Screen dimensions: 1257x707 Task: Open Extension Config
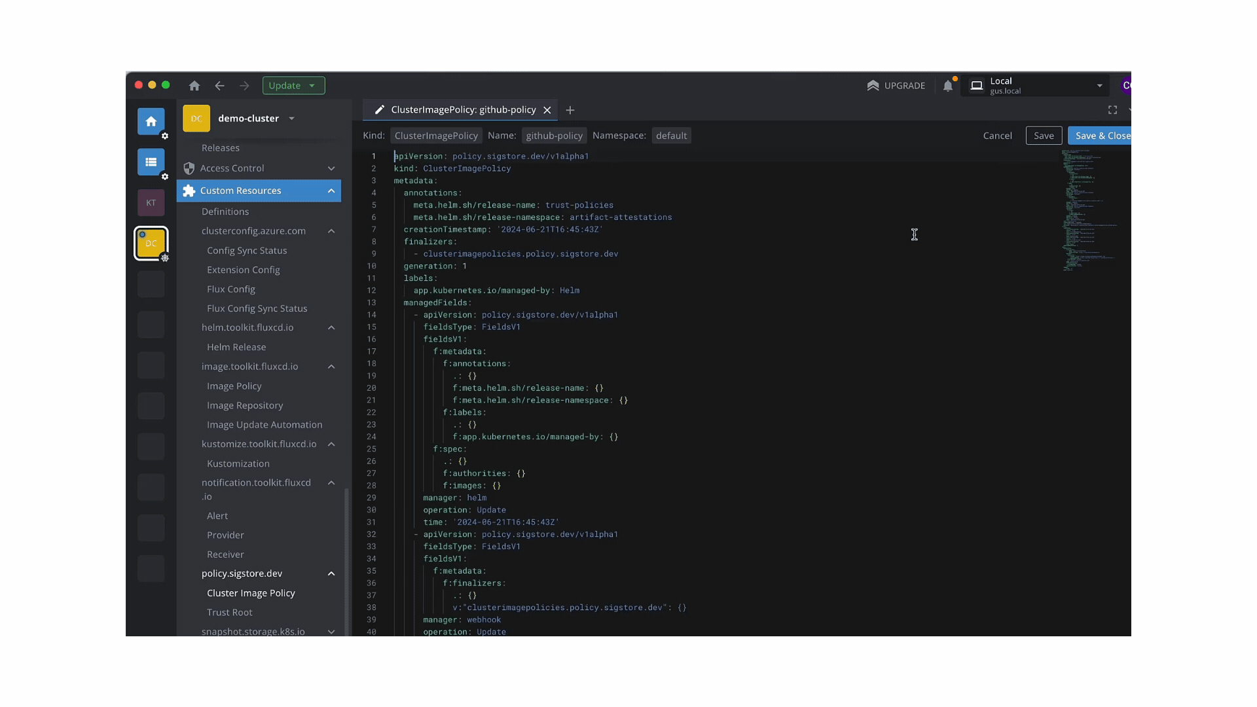pos(244,270)
